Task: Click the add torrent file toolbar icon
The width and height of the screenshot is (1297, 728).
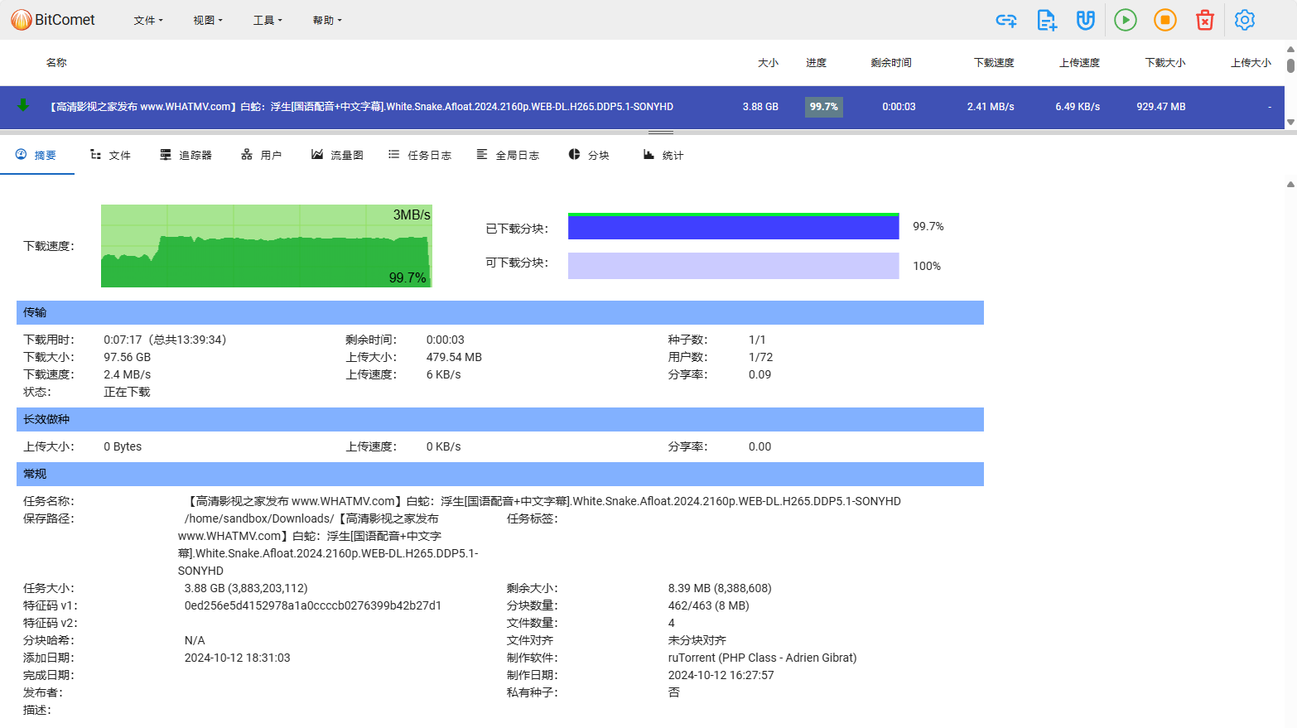Action: point(1046,20)
